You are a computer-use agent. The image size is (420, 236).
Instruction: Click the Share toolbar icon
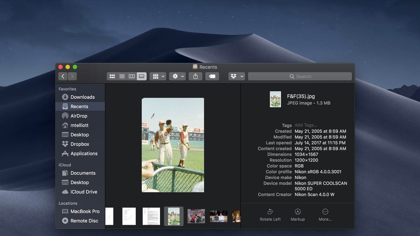(x=196, y=76)
